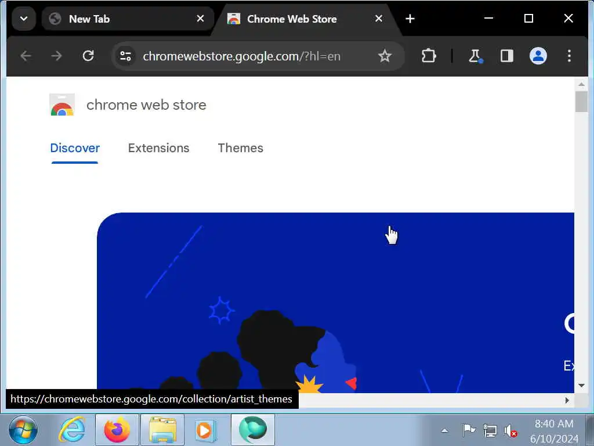This screenshot has width=594, height=446.
Task: Open the Action Center flag icon
Action: (x=469, y=430)
